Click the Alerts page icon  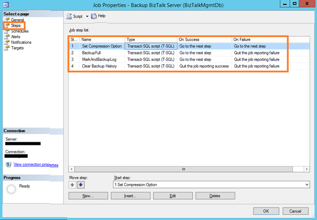(x=7, y=37)
